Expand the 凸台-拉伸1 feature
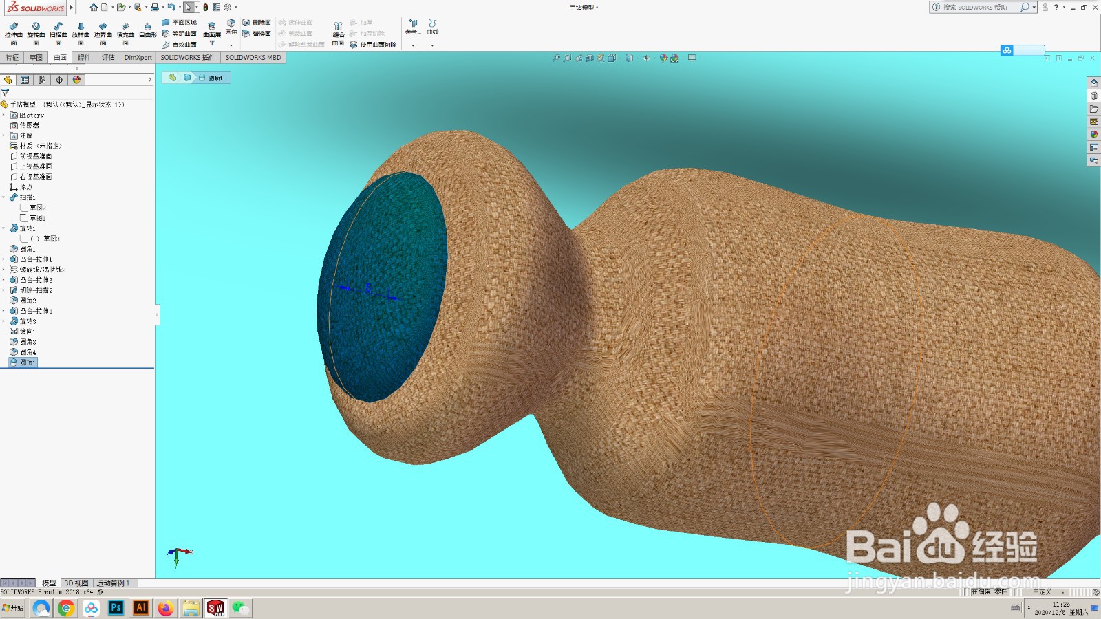 [x=3, y=259]
